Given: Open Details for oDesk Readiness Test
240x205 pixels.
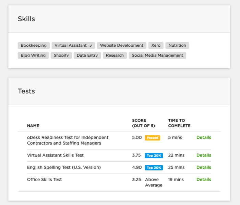Looking at the screenshot, I should [x=204, y=137].
